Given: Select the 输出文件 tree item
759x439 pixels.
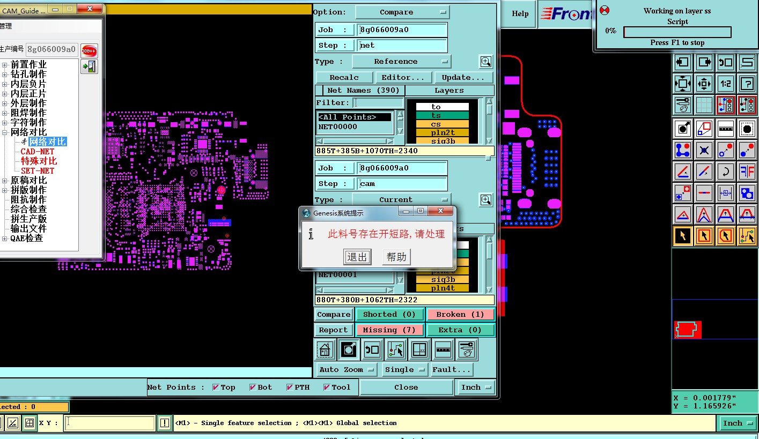Looking at the screenshot, I should [28, 229].
